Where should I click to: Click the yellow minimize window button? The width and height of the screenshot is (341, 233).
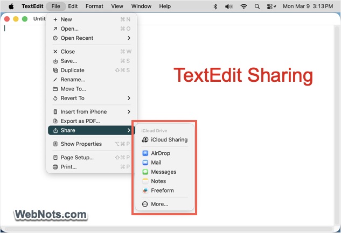point(16,19)
